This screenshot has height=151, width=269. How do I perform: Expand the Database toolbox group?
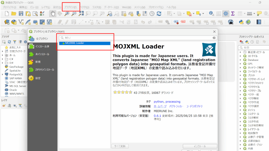pyautogui.click(x=240, y=60)
